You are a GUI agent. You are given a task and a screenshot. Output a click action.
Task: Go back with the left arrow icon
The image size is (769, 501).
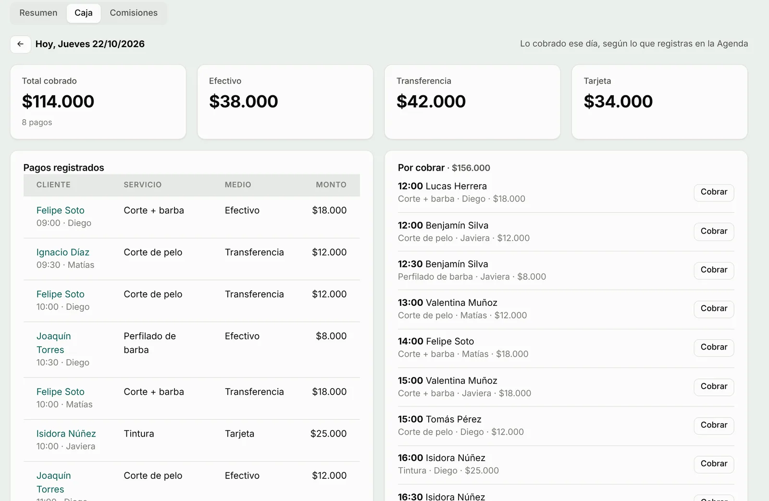(x=21, y=44)
